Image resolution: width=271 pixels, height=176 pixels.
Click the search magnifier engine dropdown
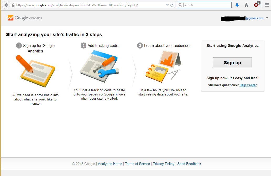[x=180, y=5]
